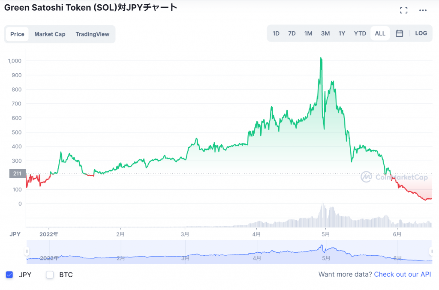The height and width of the screenshot is (290, 439).
Task: Click the 'Want more data?' text
Action: pyautogui.click(x=345, y=274)
